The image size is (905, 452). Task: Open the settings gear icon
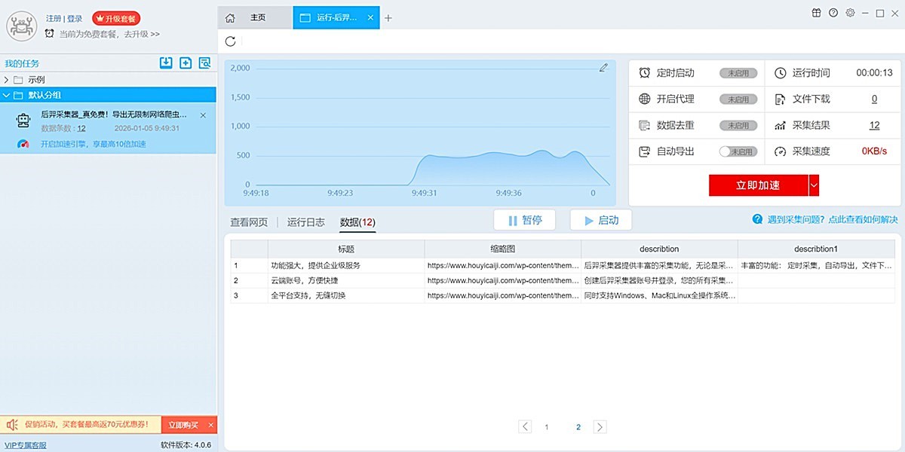[850, 13]
